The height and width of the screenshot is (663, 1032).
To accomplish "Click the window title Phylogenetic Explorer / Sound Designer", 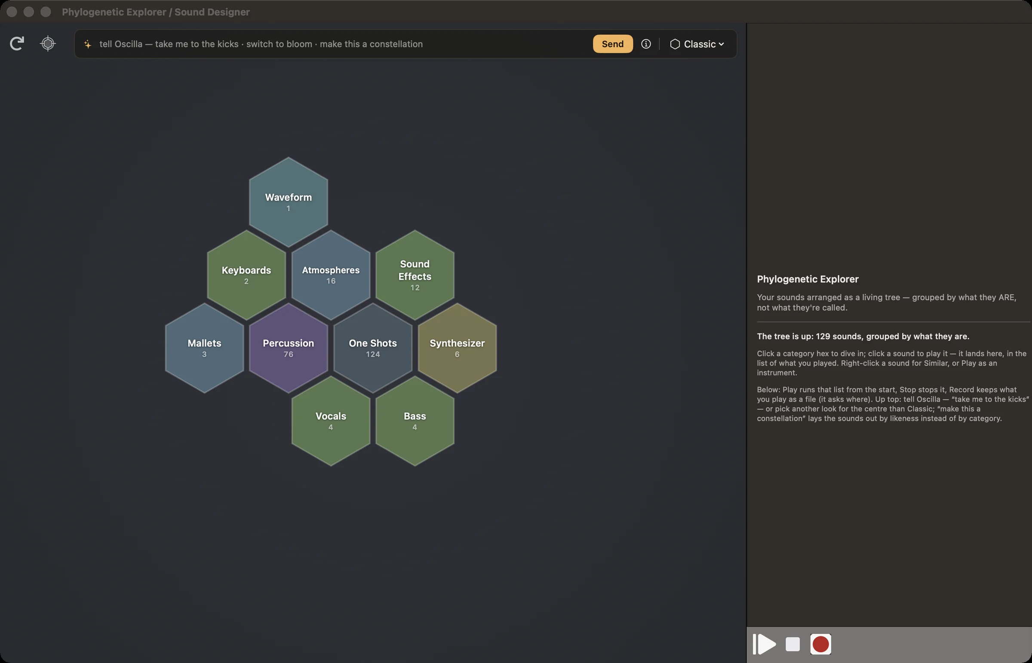I will (156, 12).
